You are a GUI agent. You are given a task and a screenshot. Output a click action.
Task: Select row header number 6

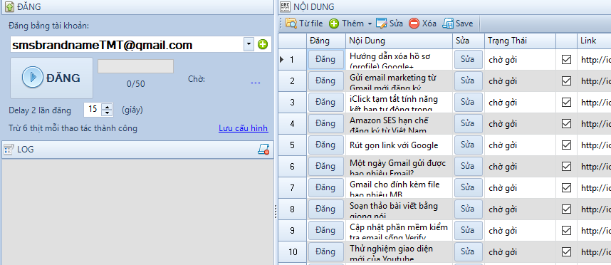tap(292, 167)
